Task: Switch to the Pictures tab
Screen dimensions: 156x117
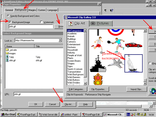Action: click(x=101, y=24)
